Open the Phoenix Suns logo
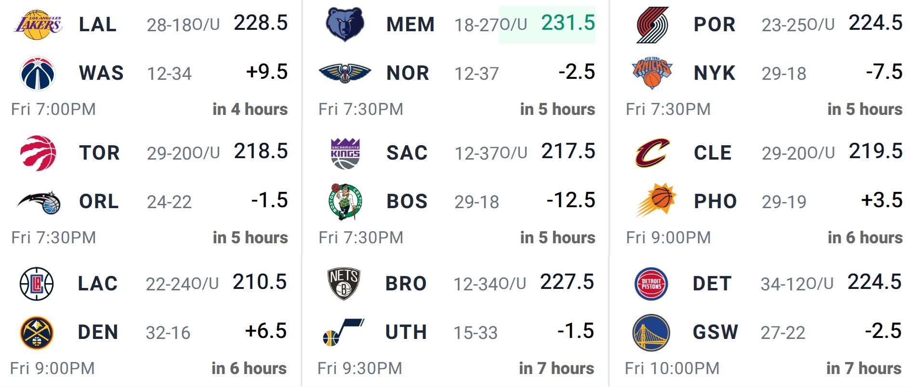The height and width of the screenshot is (387, 911). pyautogui.click(x=655, y=200)
